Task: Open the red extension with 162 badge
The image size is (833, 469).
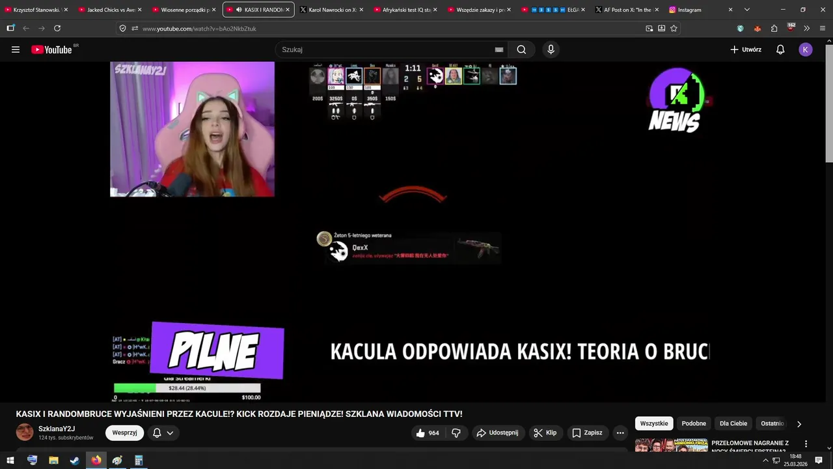Action: click(791, 27)
